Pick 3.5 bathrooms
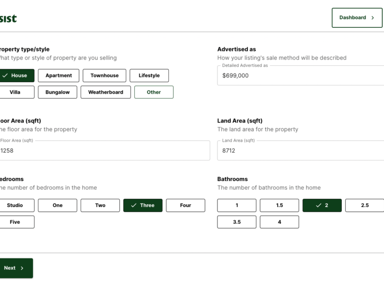The height and width of the screenshot is (281, 384). click(x=237, y=222)
